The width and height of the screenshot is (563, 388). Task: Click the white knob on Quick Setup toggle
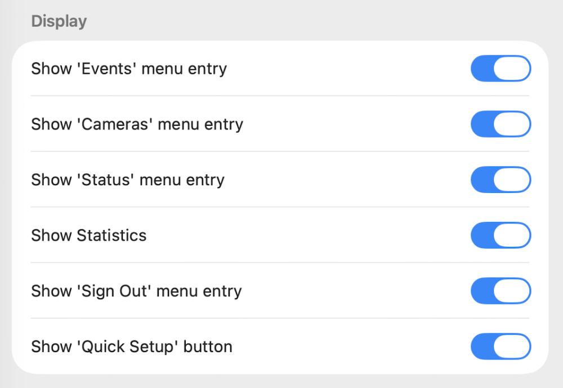[512, 346]
